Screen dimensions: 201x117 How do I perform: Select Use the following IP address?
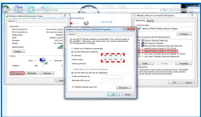(x=72, y=52)
